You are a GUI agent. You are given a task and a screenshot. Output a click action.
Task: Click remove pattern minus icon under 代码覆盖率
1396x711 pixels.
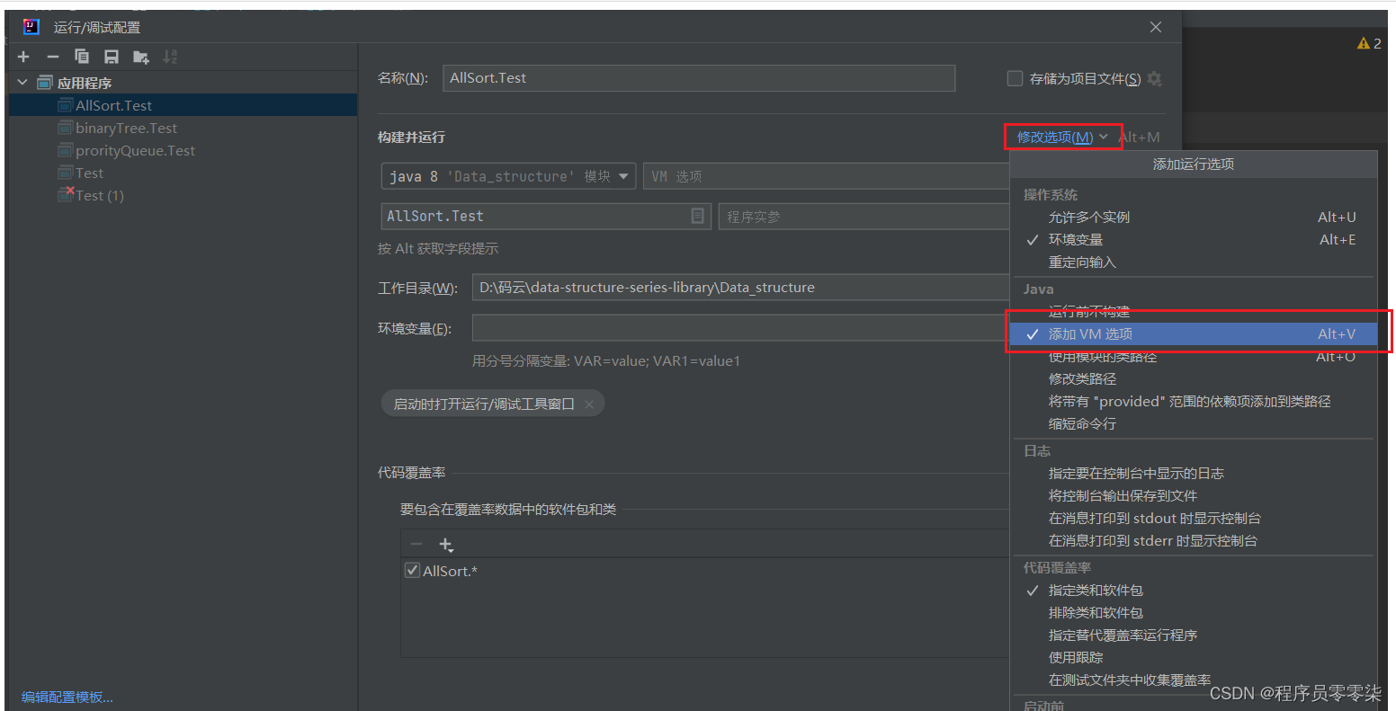pyautogui.click(x=416, y=545)
